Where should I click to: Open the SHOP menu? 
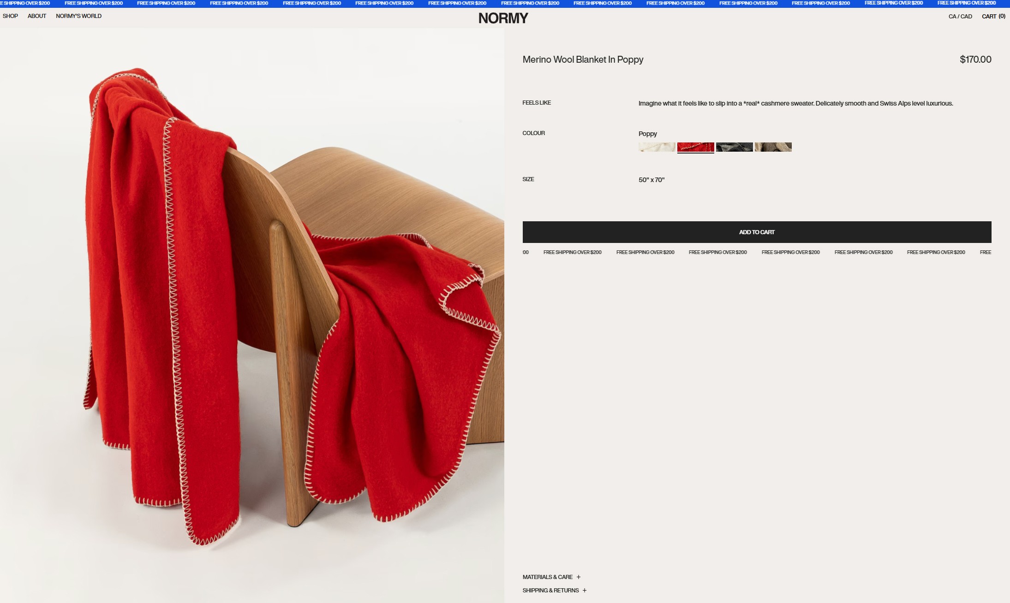[x=10, y=16]
